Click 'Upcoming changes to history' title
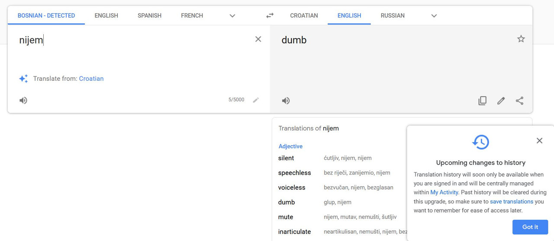Screen dimensions: 554x241 [481, 163]
